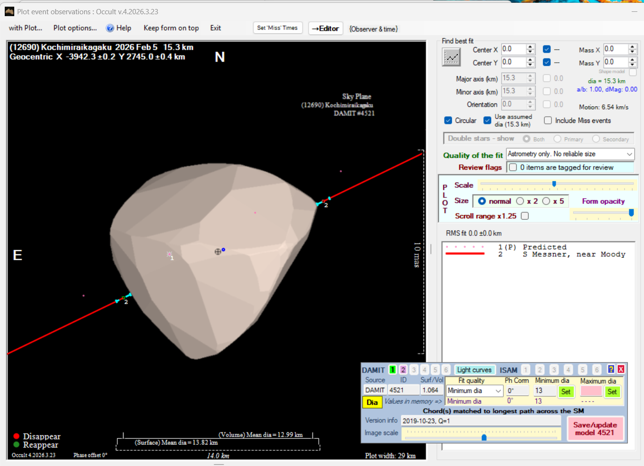The width and height of the screenshot is (644, 466).
Task: Select DAMIT model number 1
Action: 392,370
